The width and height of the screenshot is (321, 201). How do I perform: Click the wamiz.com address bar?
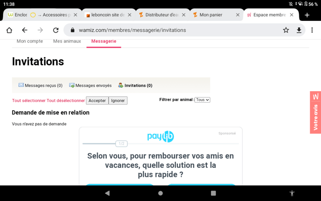tap(173, 30)
